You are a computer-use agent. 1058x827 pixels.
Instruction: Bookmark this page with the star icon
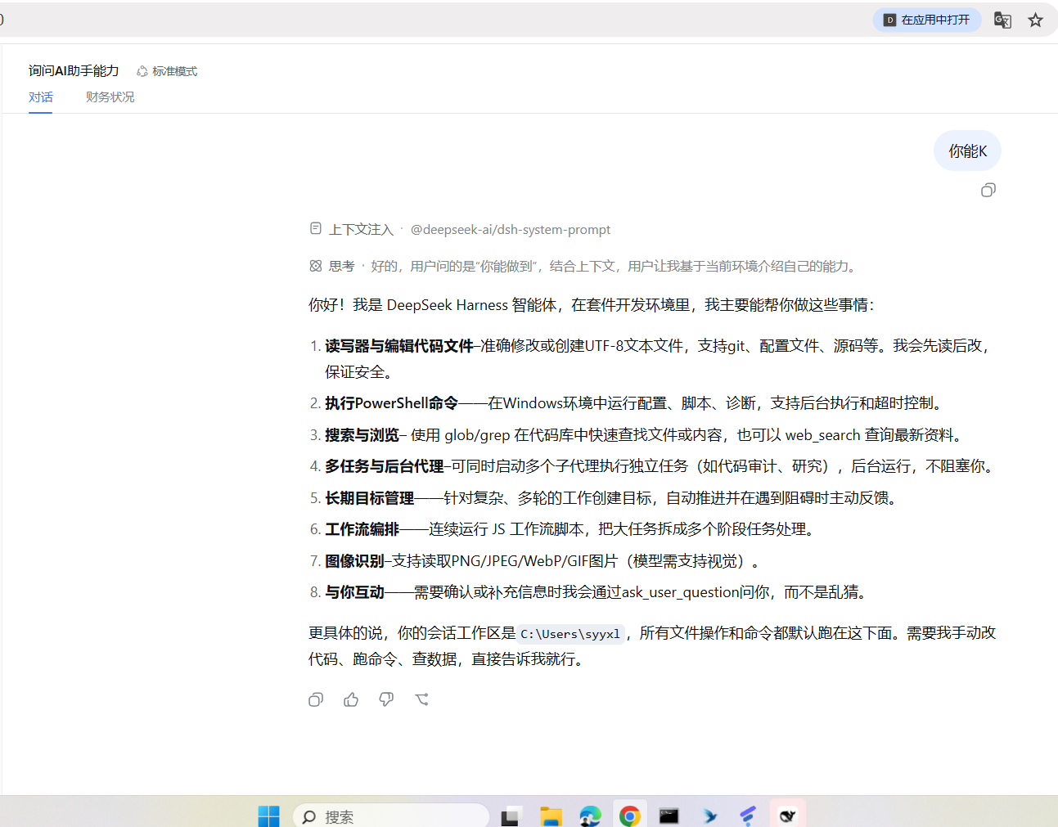[x=1036, y=20]
